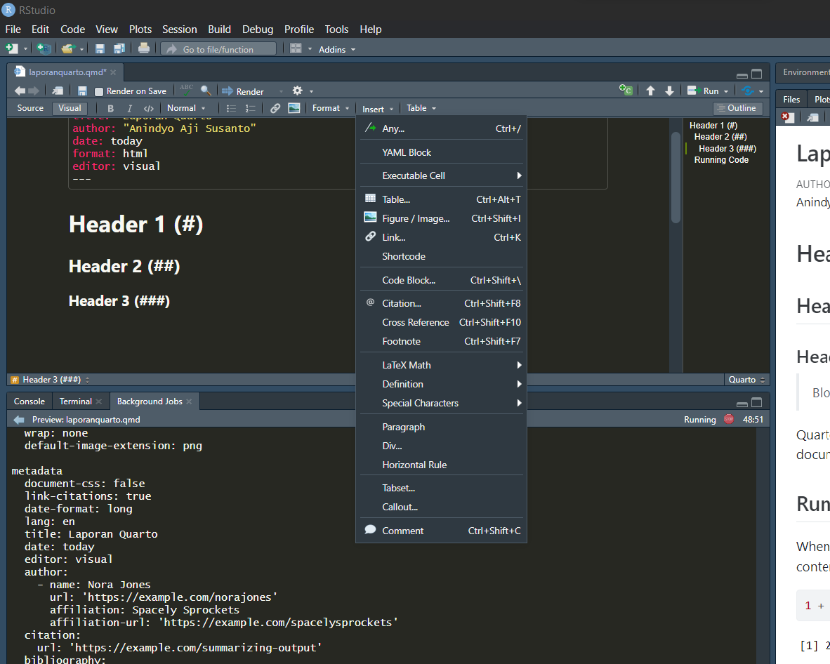Insert a numbered list
This screenshot has height=664, width=830.
[x=251, y=109]
